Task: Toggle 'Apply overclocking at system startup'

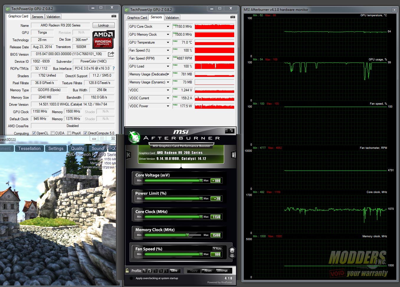Action: click(131, 278)
